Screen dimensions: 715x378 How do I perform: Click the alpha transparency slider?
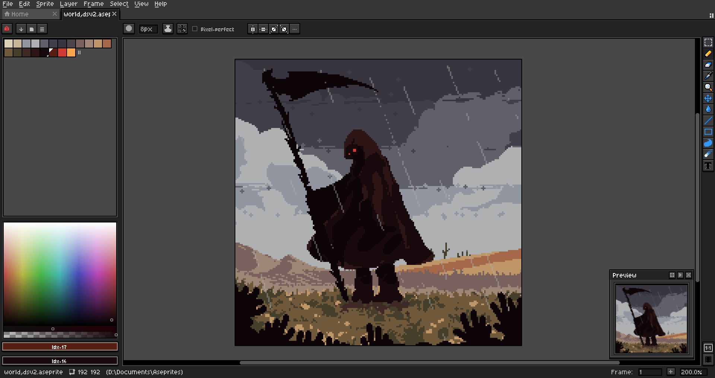60,335
